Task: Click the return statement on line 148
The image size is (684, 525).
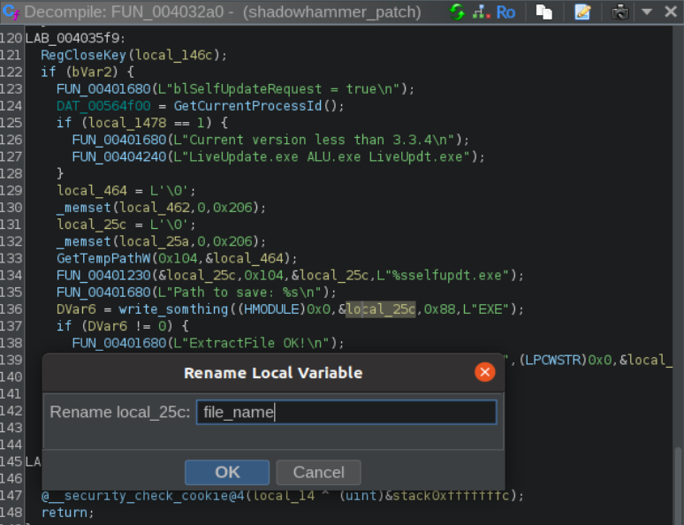Action: [x=65, y=513]
